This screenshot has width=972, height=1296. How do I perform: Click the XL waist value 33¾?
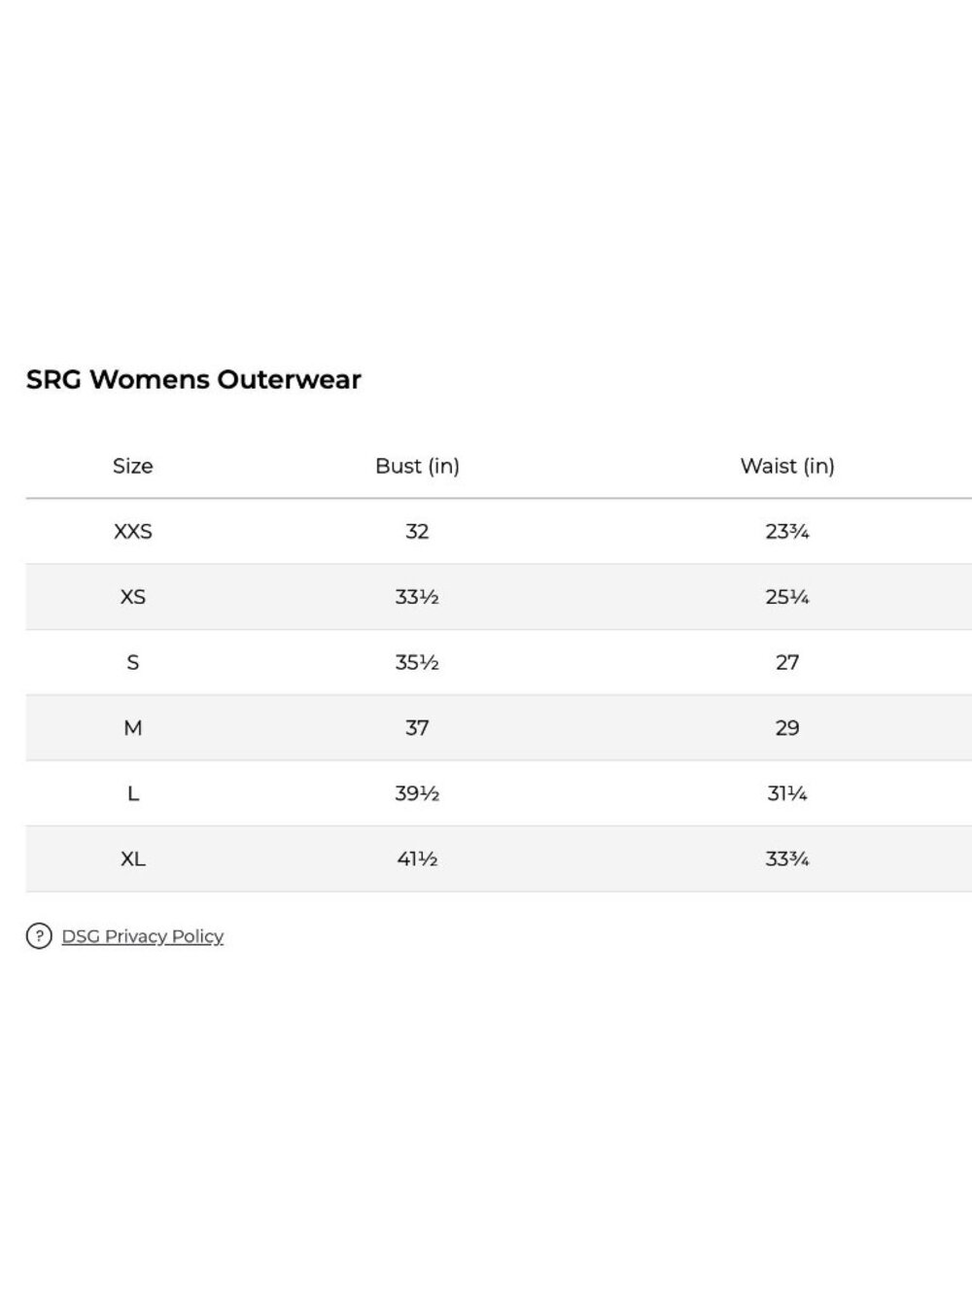pyautogui.click(x=787, y=858)
